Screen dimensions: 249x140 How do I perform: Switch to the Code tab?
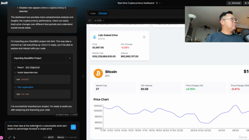click(x=93, y=14)
